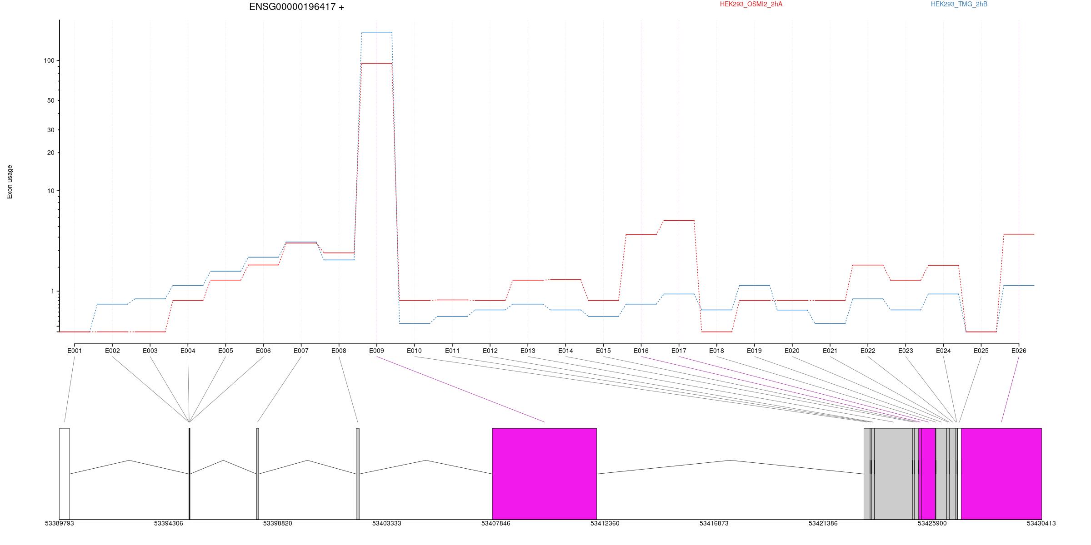Screen dimensions: 1091x545
Task: Click genomic coordinate 53389793
Action: point(60,523)
